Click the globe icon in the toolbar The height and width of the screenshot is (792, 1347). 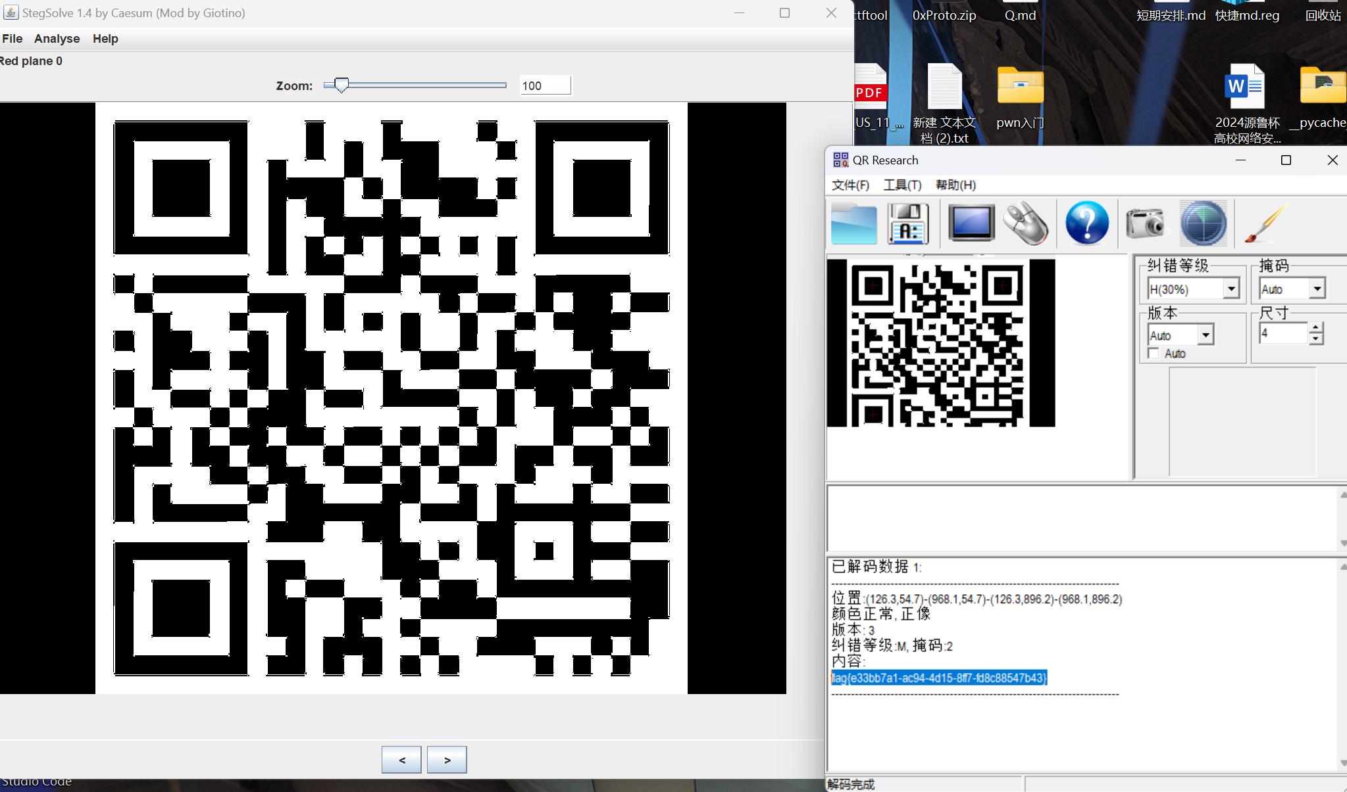pos(1203,223)
